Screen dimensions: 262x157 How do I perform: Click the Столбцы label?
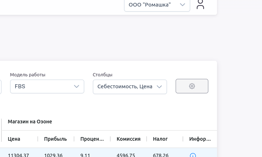103,75
